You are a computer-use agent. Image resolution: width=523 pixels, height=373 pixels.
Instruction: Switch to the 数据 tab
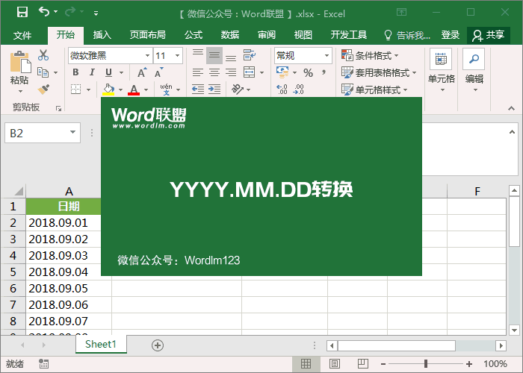[230, 35]
